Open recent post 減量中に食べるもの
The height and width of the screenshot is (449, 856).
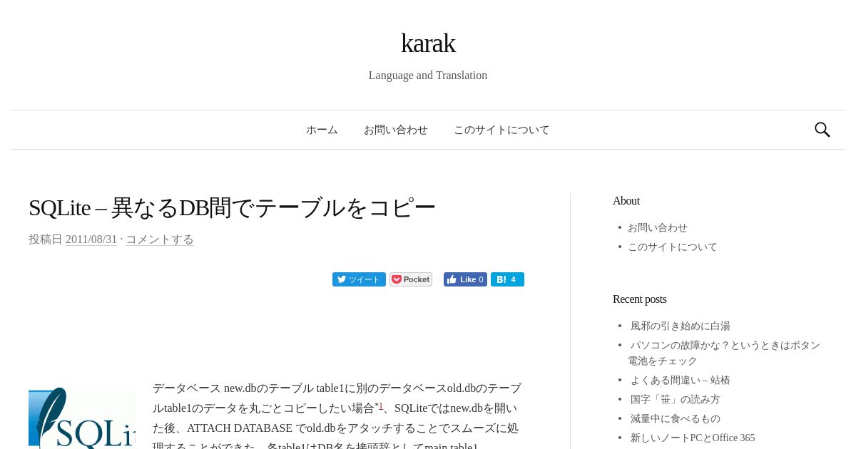[676, 419]
